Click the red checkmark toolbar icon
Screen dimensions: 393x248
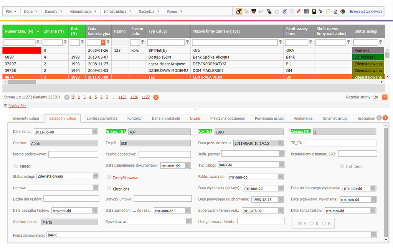[x=298, y=11]
